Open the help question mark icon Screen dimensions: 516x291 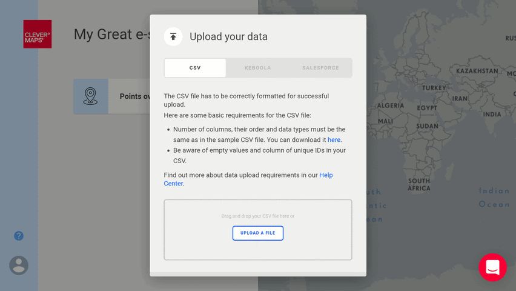click(x=19, y=236)
